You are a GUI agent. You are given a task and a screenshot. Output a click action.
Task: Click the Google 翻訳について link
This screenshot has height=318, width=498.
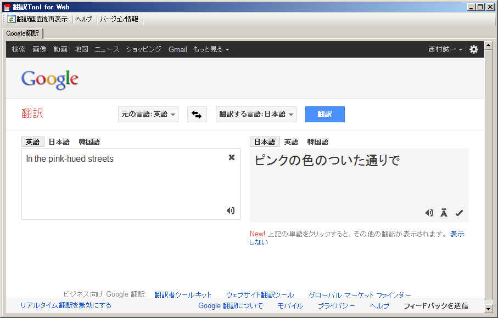(x=231, y=305)
